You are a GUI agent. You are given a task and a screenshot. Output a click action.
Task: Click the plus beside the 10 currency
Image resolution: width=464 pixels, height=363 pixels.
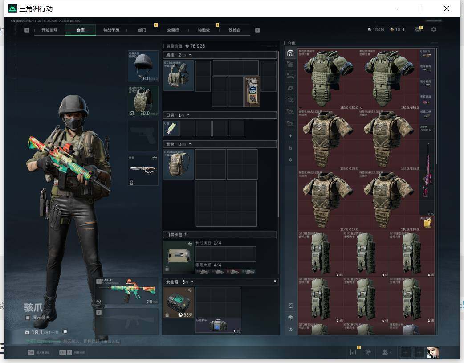click(x=403, y=29)
